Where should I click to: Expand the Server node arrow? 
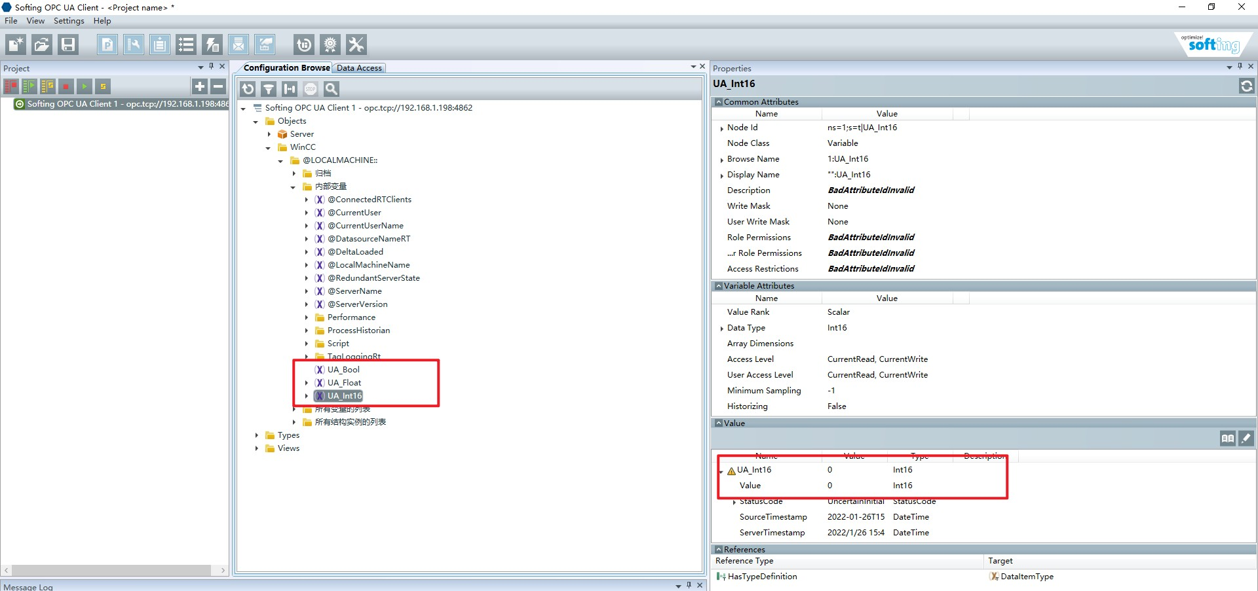point(269,134)
